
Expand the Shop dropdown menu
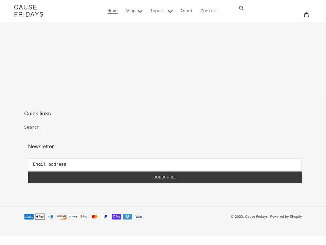point(134,11)
